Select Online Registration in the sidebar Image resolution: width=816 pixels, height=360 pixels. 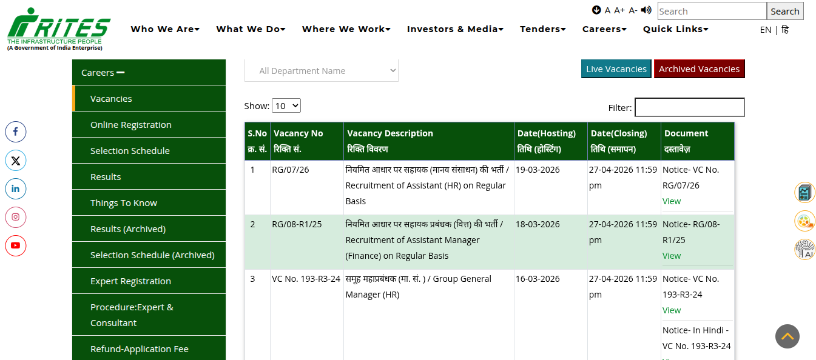point(130,125)
